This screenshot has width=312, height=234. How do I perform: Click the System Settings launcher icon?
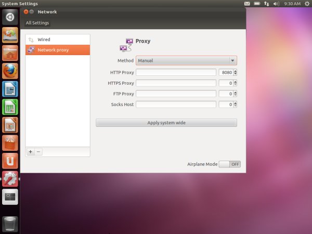tap(10, 179)
